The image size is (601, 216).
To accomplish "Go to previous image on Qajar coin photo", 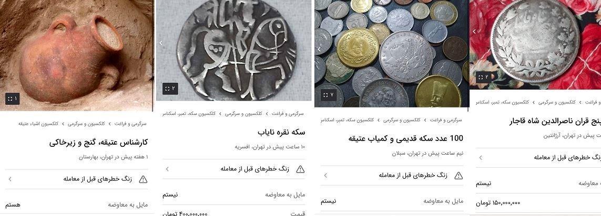I will 474,31.
